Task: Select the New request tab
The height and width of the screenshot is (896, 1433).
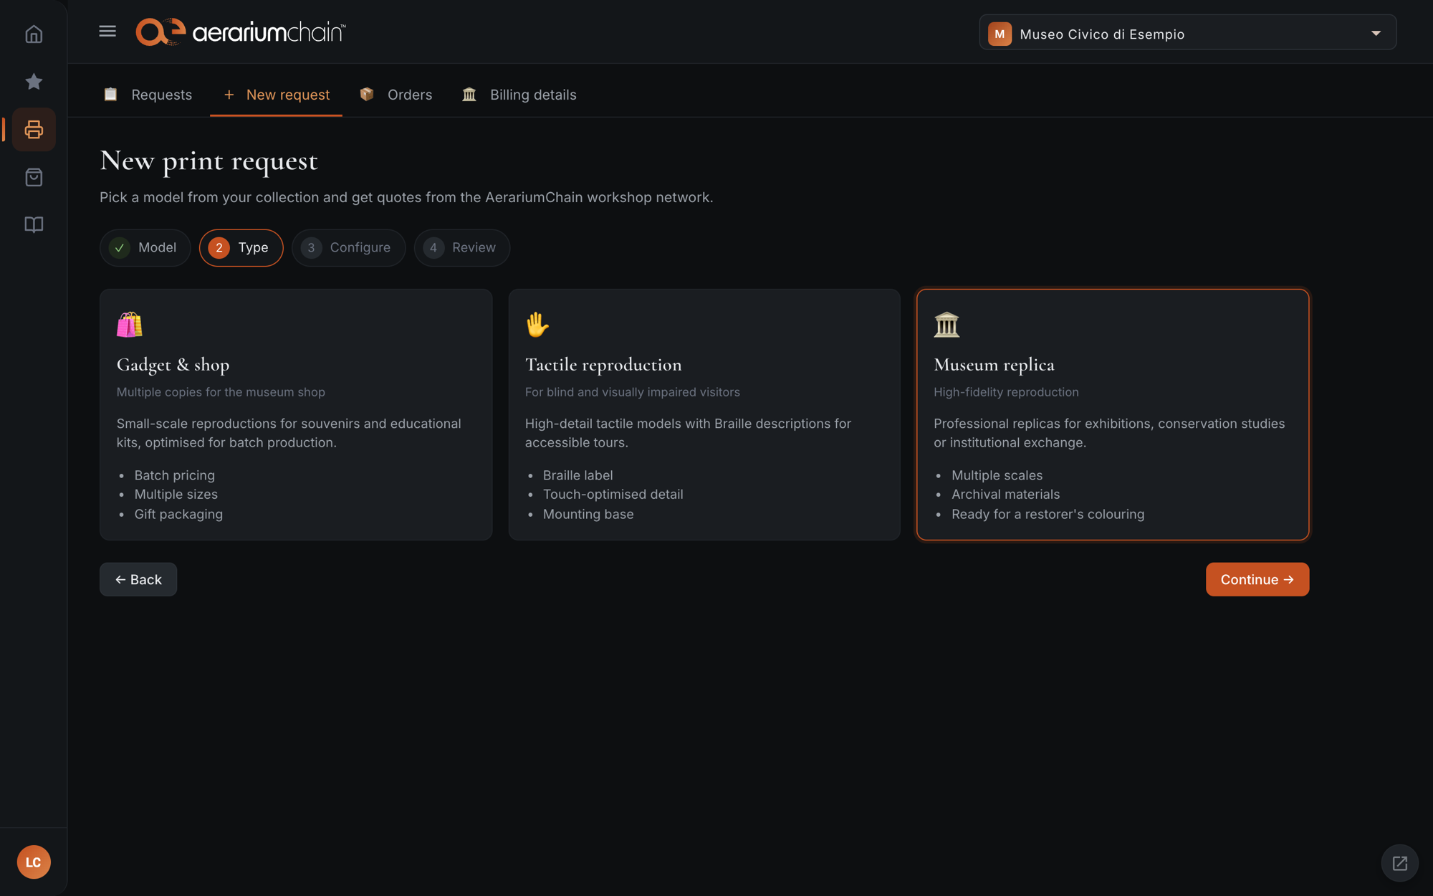Action: point(276,95)
